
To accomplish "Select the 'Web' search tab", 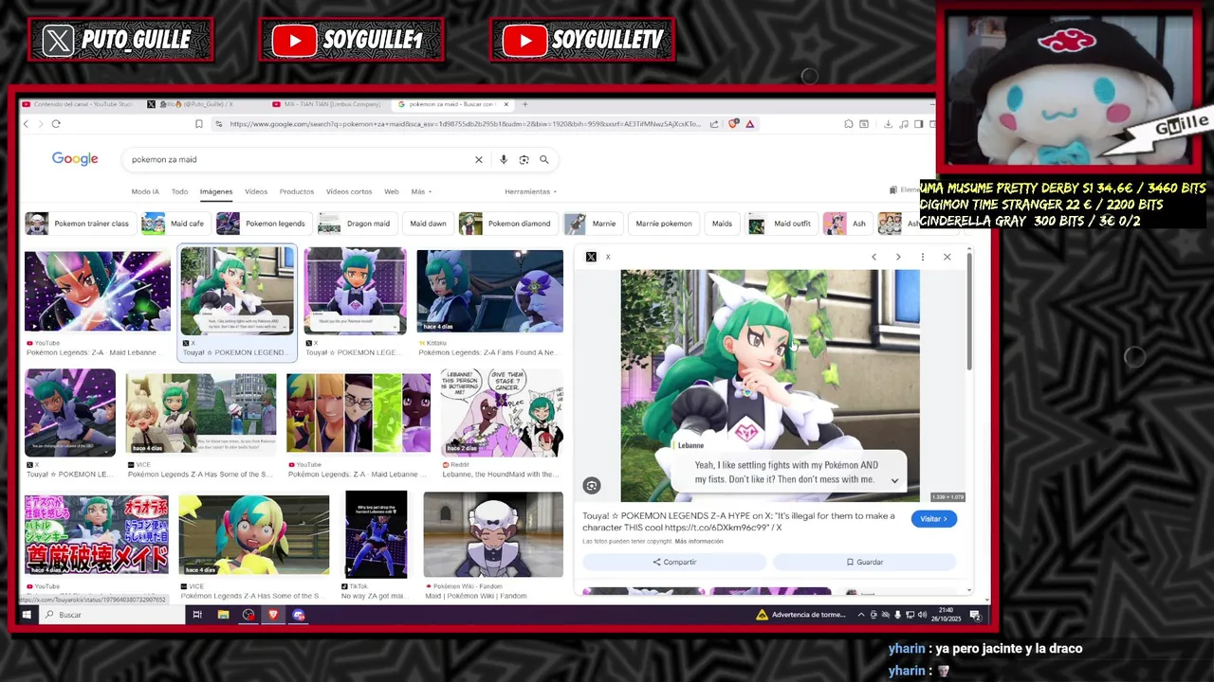I will click(392, 191).
